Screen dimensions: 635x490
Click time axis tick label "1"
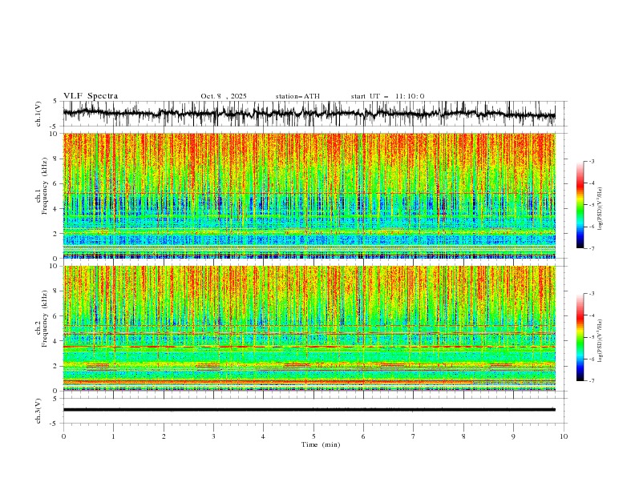coord(113,436)
